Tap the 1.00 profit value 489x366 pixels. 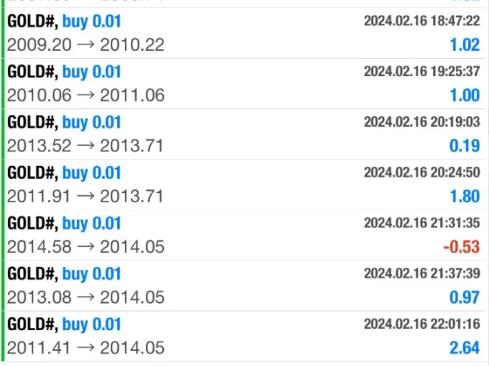(x=465, y=96)
